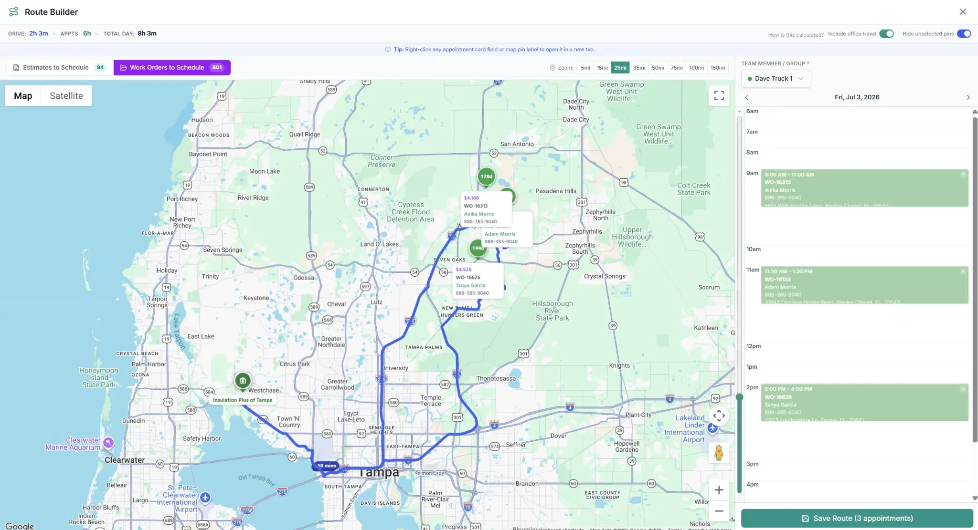Open the 9:00 AM WO-16313 appointment card

[864, 188]
